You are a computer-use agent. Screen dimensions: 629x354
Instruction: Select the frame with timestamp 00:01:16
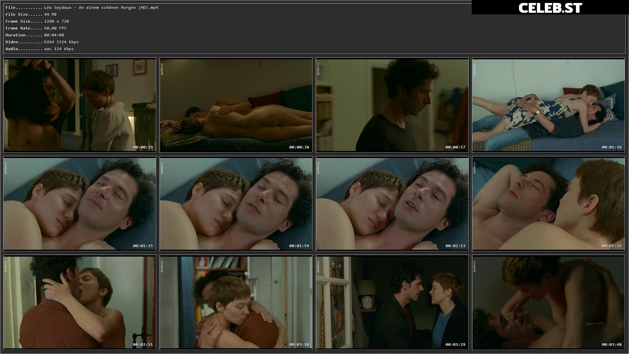[548, 105]
